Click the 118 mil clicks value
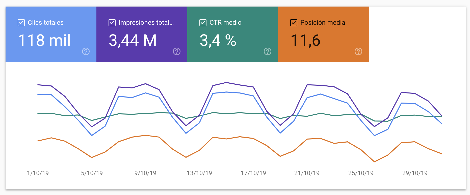Screen dimensions: 470x195 point(44,40)
